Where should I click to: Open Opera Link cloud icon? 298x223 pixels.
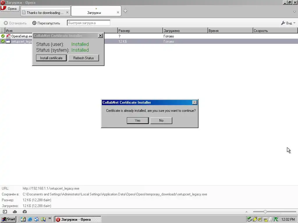[15, 212]
